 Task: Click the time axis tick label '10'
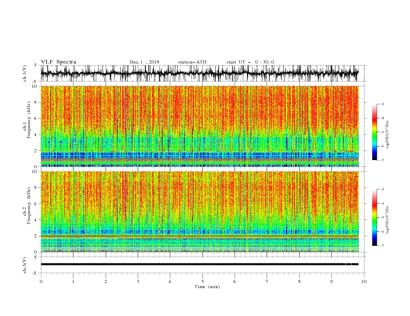click(x=364, y=281)
